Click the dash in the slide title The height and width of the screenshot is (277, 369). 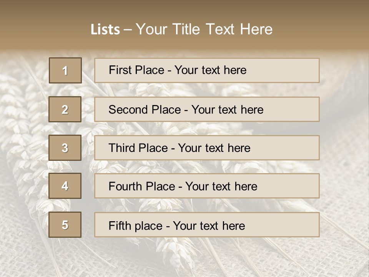point(127,29)
